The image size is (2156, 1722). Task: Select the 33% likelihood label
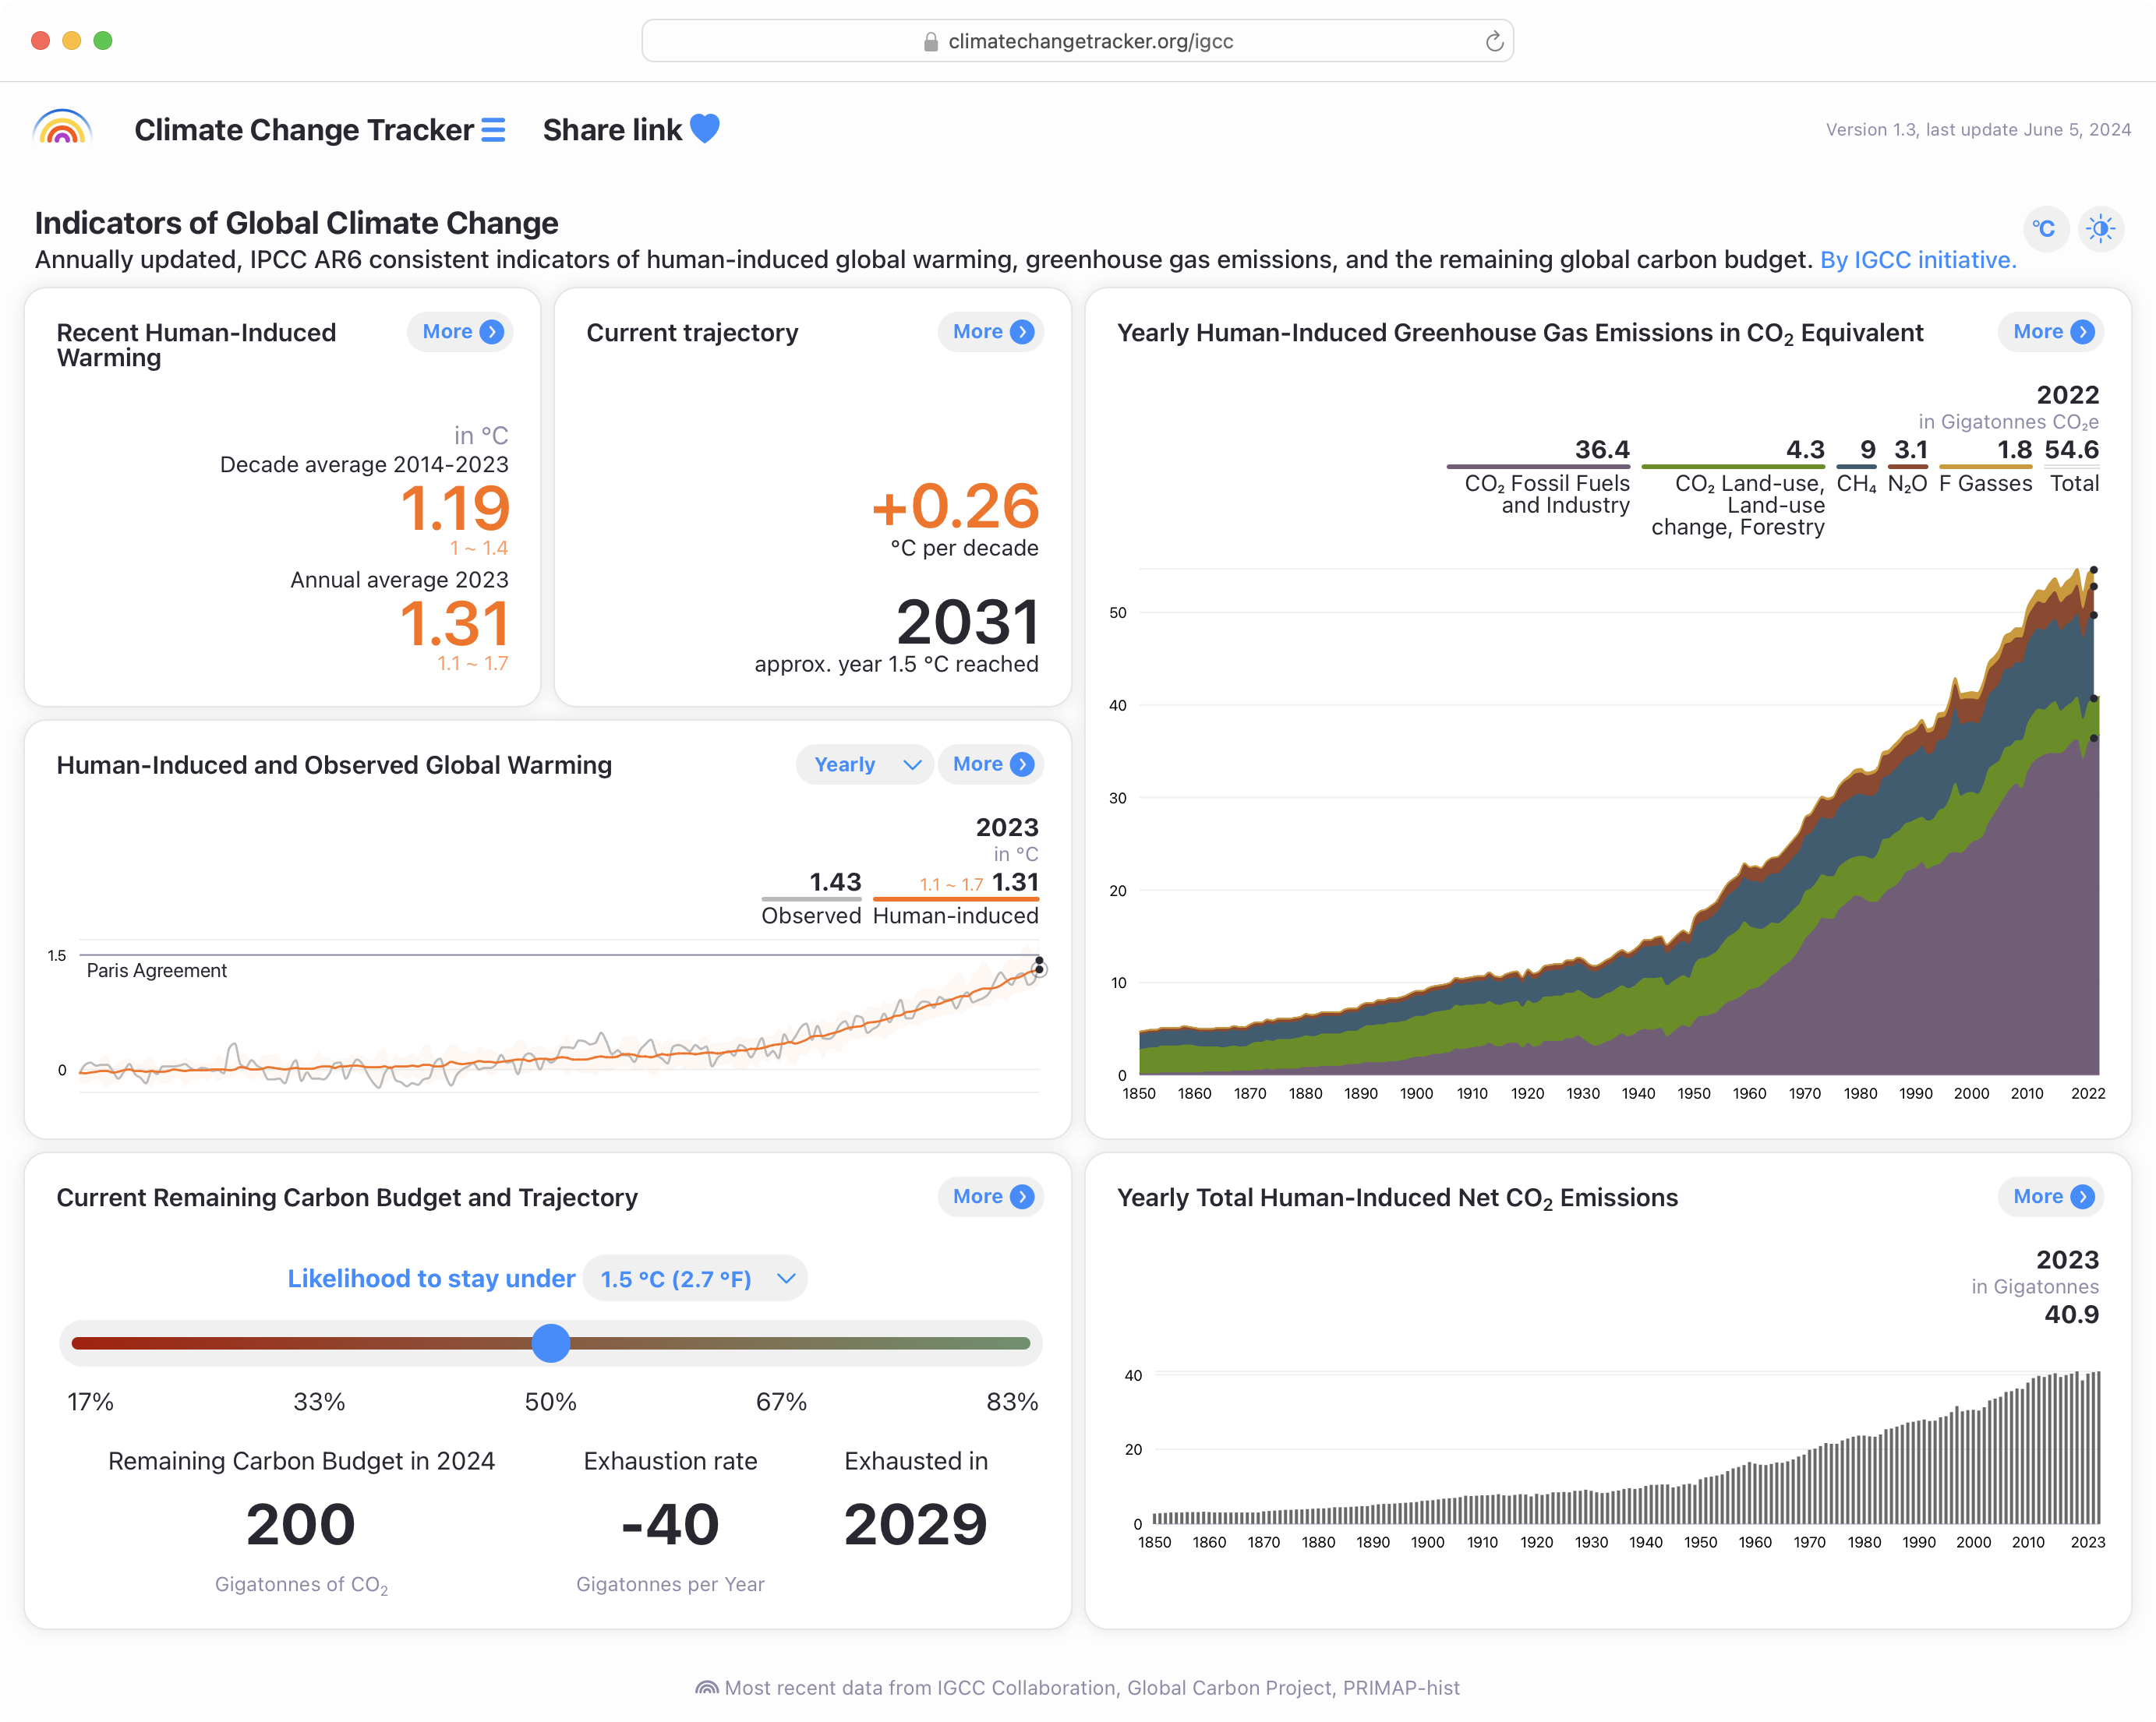[319, 1403]
